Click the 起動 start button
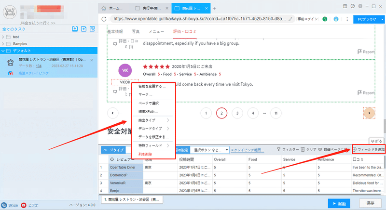The height and width of the screenshot is (210, 386). 339,203
